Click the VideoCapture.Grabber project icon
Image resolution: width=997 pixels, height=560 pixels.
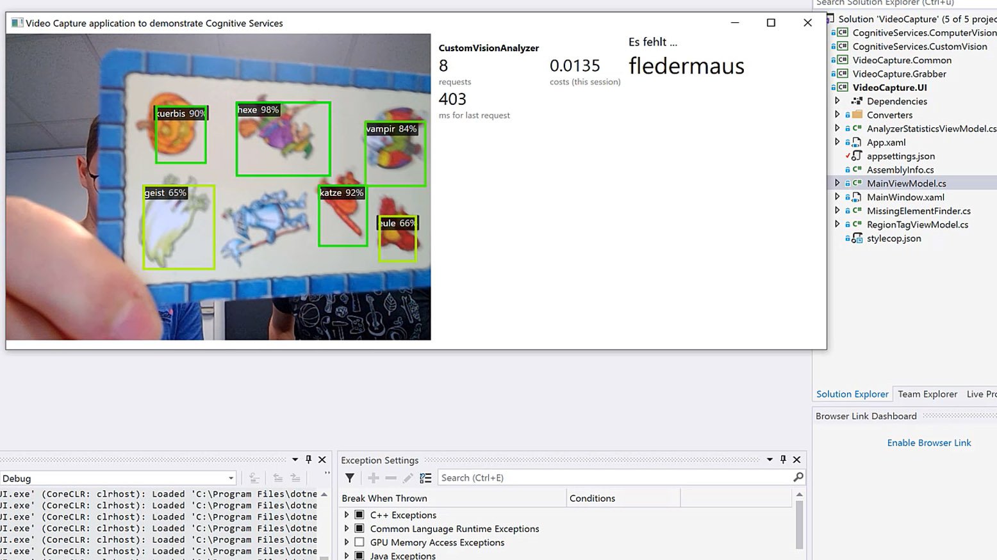(843, 74)
